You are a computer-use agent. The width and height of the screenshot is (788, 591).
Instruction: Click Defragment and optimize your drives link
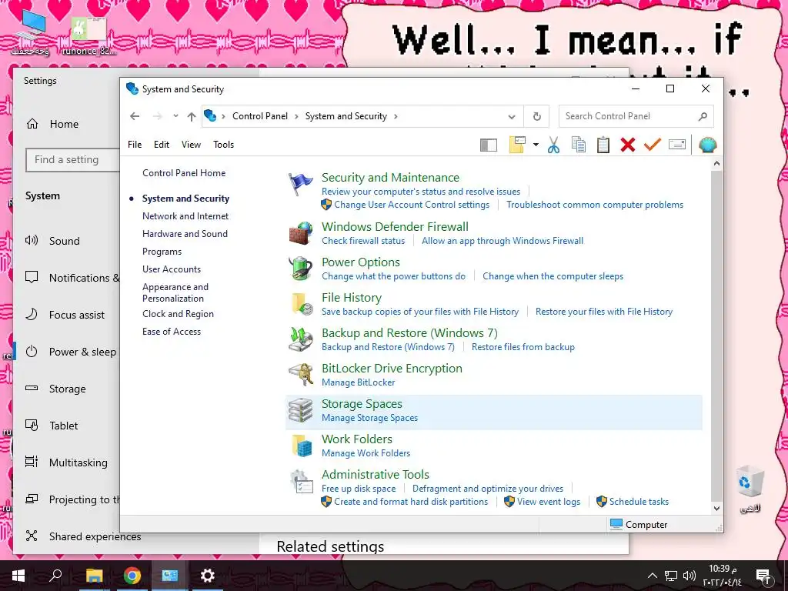488,489
